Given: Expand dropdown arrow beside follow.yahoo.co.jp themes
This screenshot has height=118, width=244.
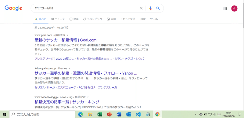Looking at the screenshot, I should pos(70,68).
